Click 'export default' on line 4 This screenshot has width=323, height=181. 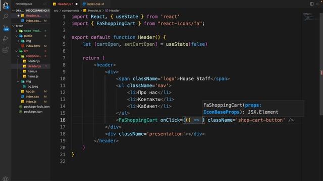click(x=91, y=37)
